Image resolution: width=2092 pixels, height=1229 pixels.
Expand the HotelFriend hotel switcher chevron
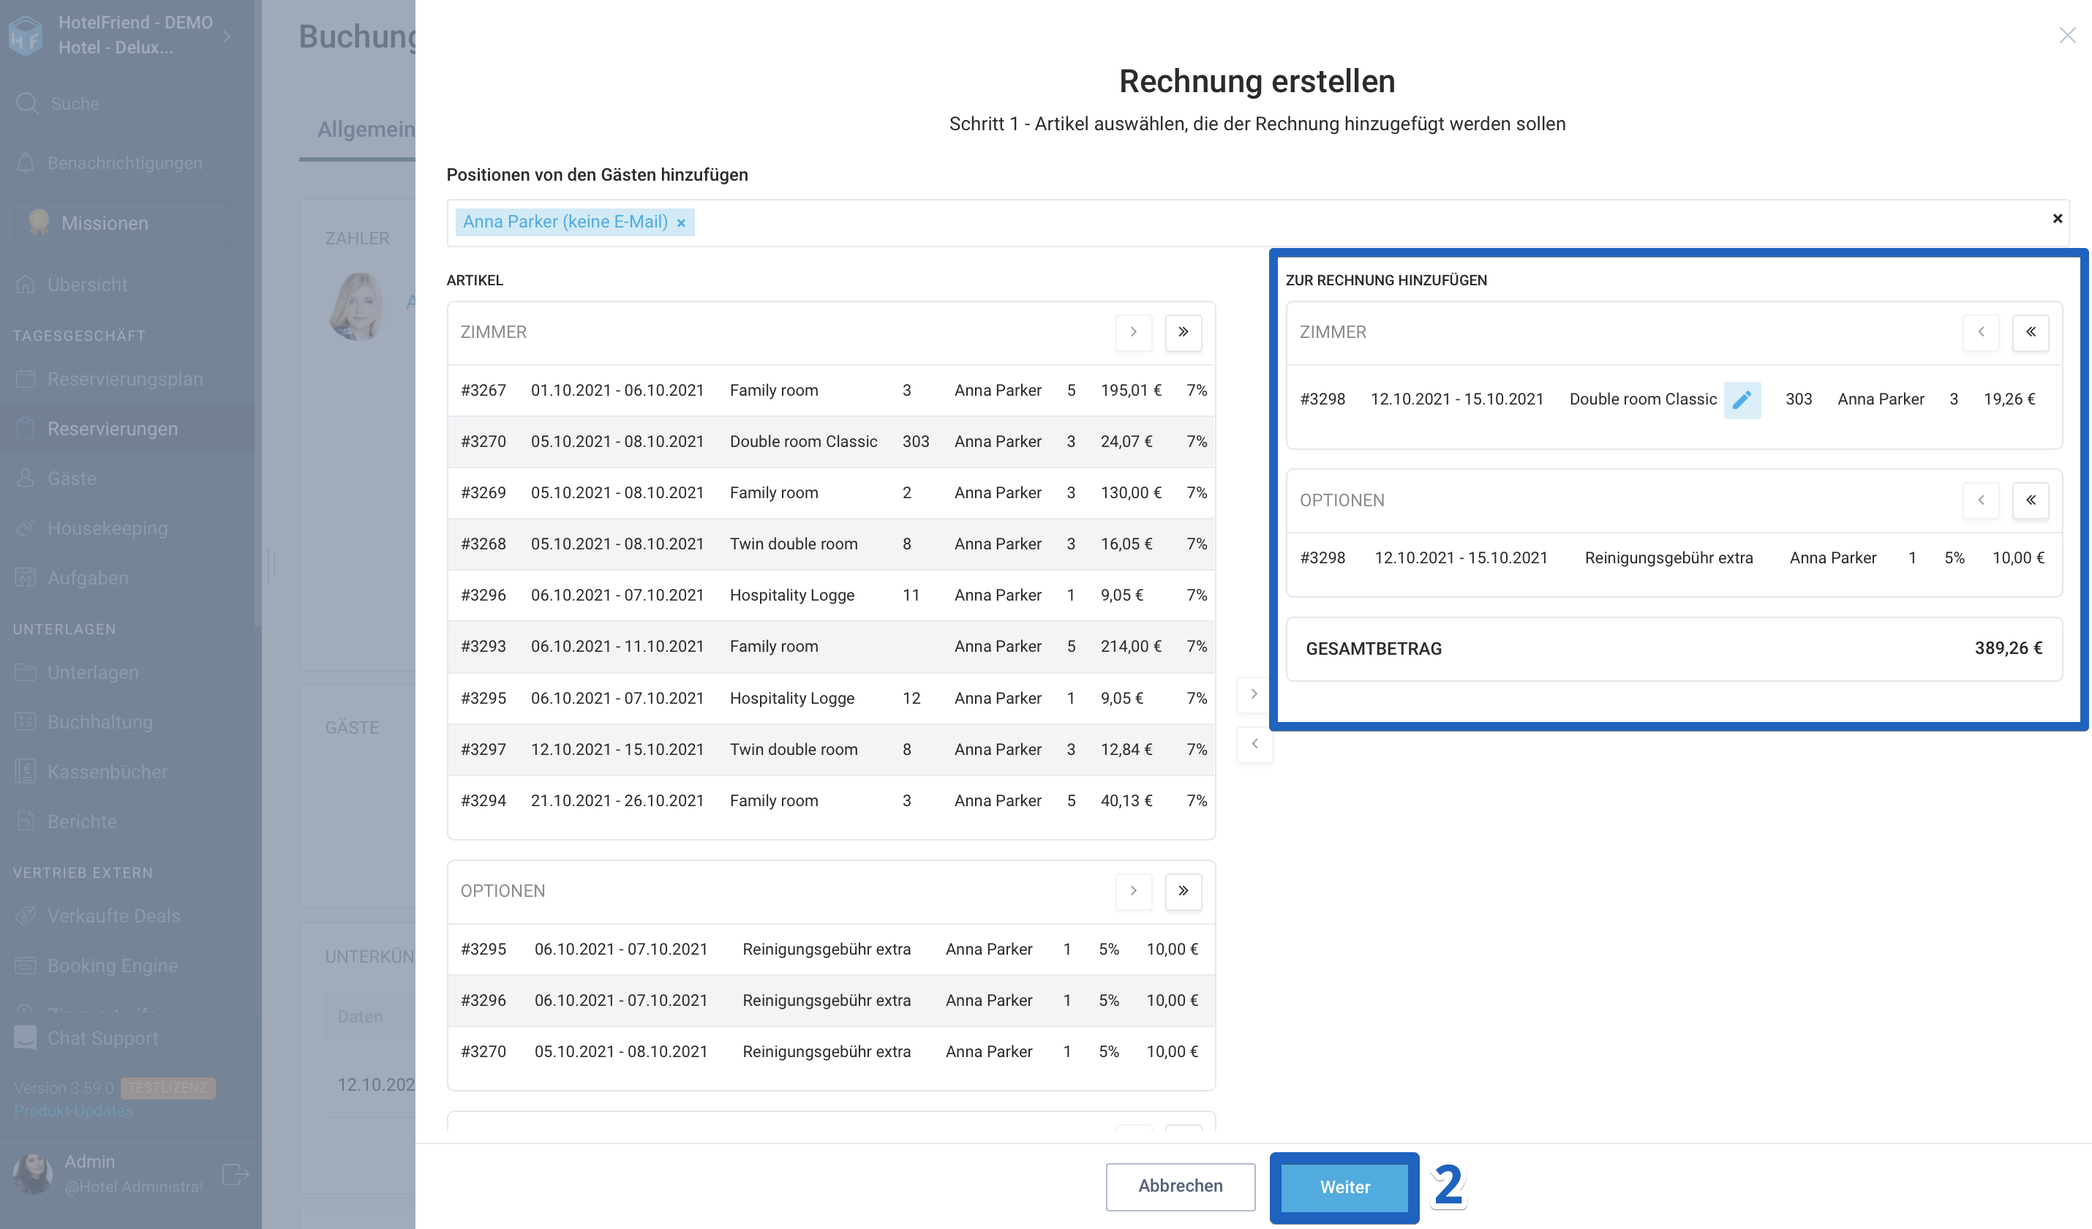pyautogui.click(x=227, y=36)
